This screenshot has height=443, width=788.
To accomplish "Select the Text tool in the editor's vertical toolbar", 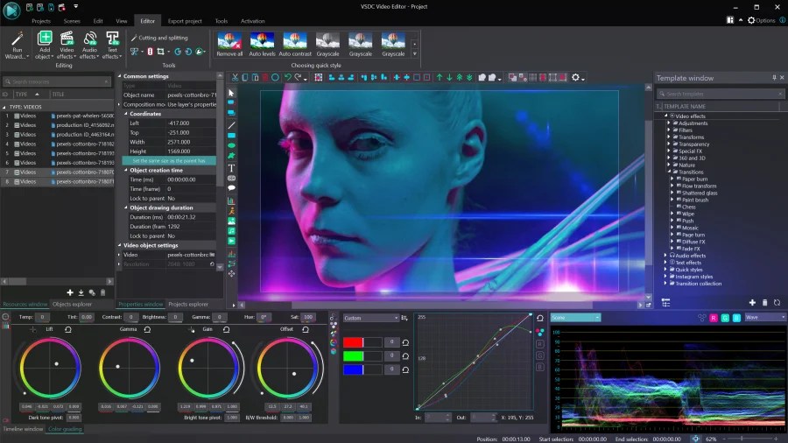I will pos(231,167).
